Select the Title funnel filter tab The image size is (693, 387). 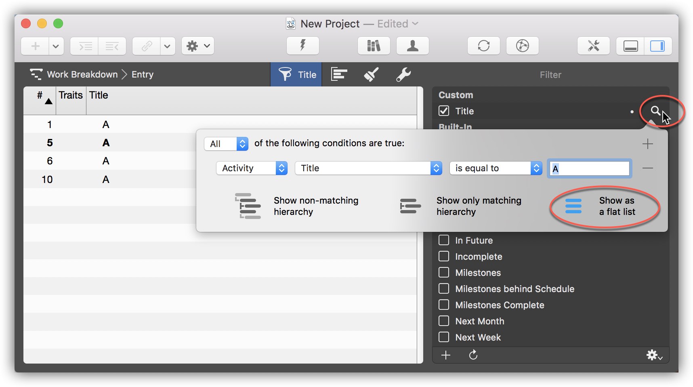[296, 74]
